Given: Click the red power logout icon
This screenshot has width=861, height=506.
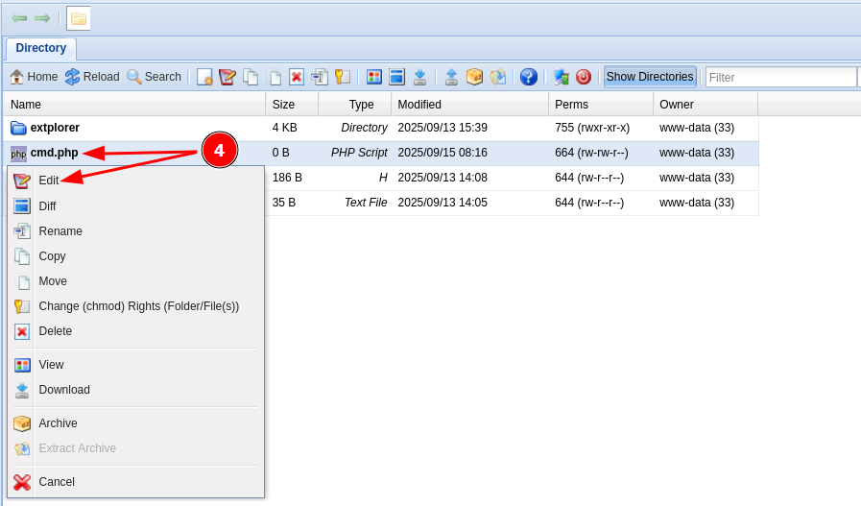Looking at the screenshot, I should coord(583,77).
